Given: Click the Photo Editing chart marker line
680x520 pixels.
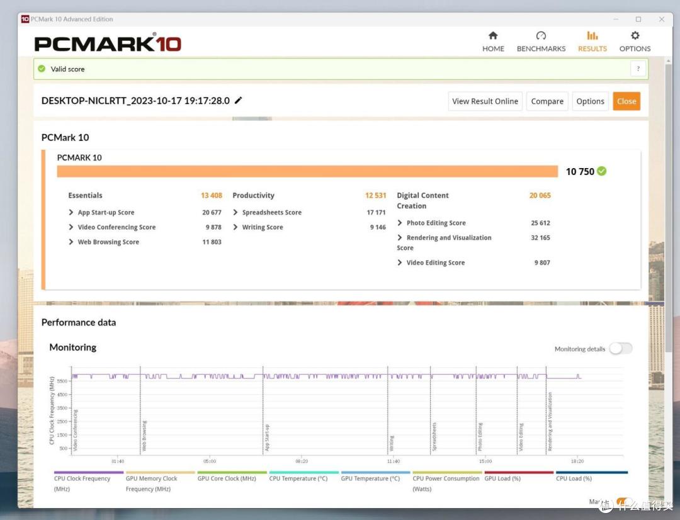Looking at the screenshot, I should pos(476,410).
